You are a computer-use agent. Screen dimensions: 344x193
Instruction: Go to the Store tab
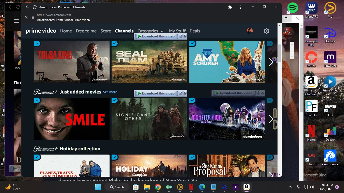[106, 31]
